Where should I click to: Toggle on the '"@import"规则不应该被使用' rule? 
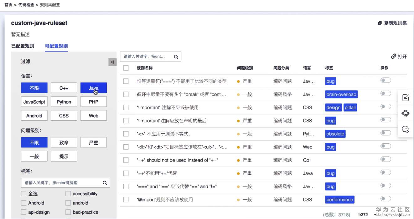(386, 199)
